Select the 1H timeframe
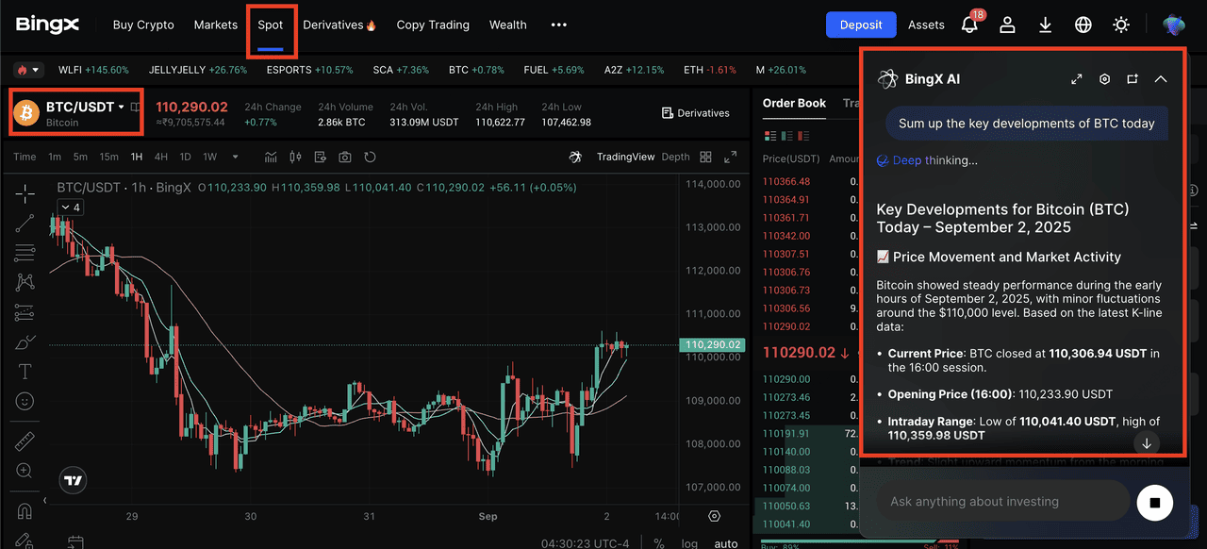 click(x=137, y=157)
